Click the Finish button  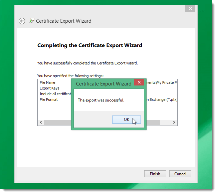155,174
